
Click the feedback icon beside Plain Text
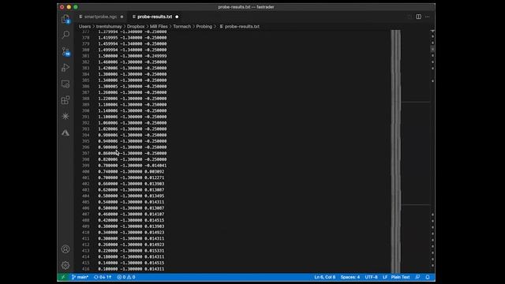coord(417,277)
